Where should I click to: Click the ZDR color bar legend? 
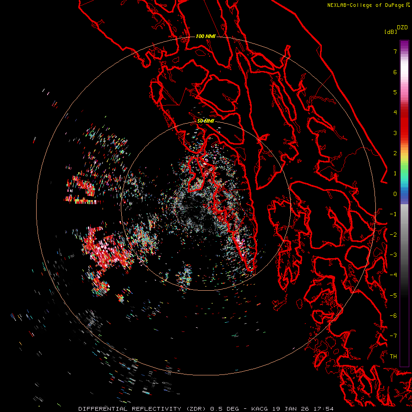click(404, 203)
